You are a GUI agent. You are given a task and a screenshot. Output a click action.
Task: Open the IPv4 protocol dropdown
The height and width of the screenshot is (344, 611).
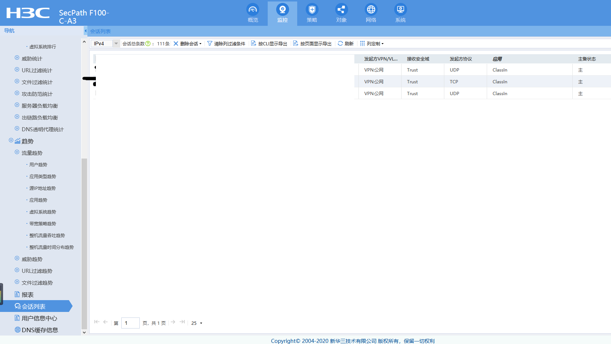pyautogui.click(x=116, y=44)
